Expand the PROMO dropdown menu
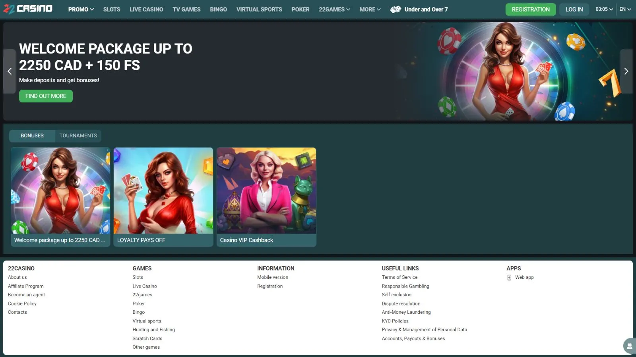Viewport: 636px width, 357px height. click(81, 10)
